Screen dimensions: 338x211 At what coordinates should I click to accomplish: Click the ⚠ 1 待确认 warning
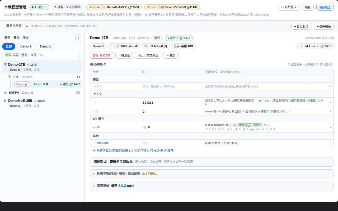149,174
